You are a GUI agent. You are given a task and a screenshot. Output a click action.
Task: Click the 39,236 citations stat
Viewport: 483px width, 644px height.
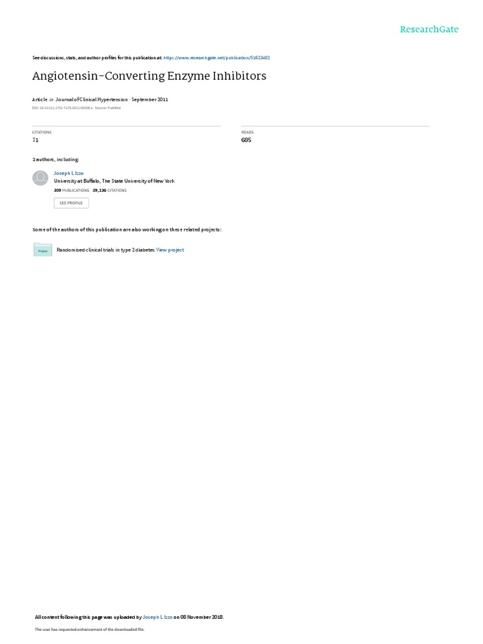[x=109, y=191]
